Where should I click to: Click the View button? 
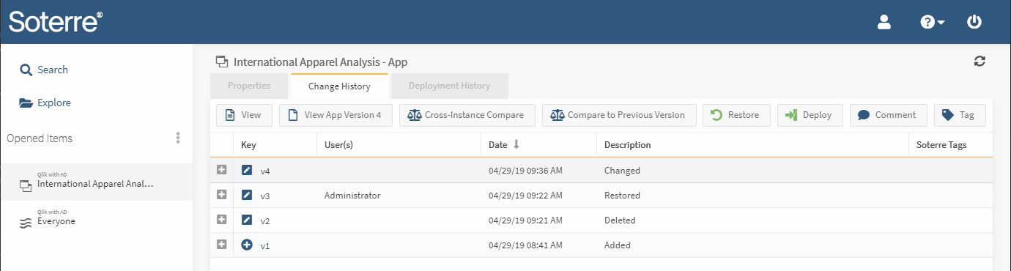click(244, 115)
